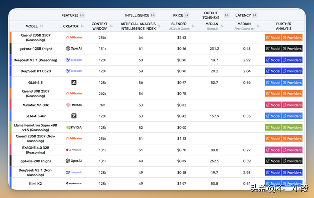314x198 pixels.
Task: Open Model analysis for DeepSeek V3.1 Non-reasoning
Action: 273,172
